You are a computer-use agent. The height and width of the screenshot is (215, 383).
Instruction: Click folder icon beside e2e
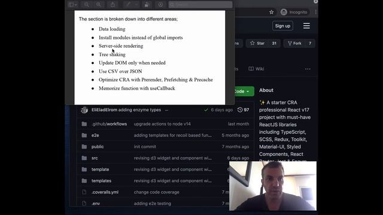click(x=84, y=136)
